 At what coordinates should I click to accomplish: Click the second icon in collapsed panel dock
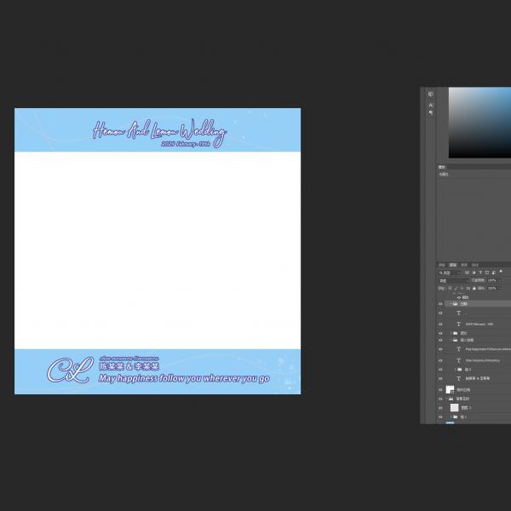point(430,104)
